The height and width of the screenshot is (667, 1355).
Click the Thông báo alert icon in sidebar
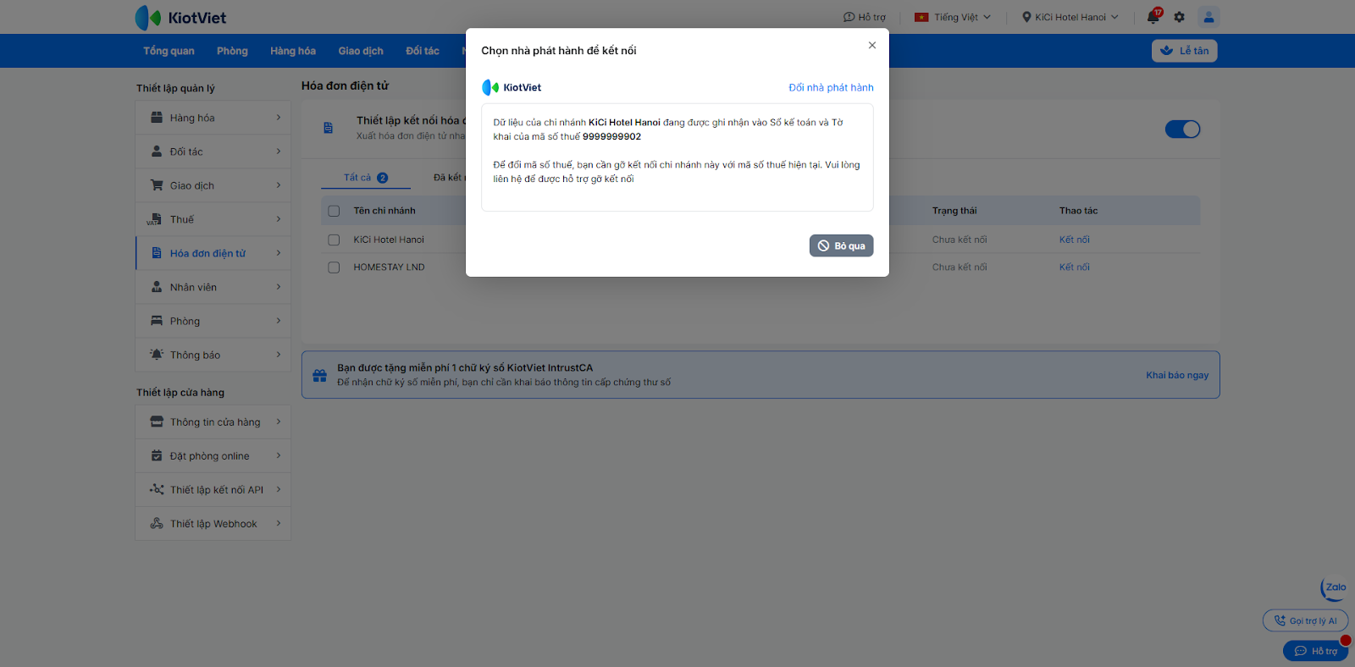click(157, 355)
